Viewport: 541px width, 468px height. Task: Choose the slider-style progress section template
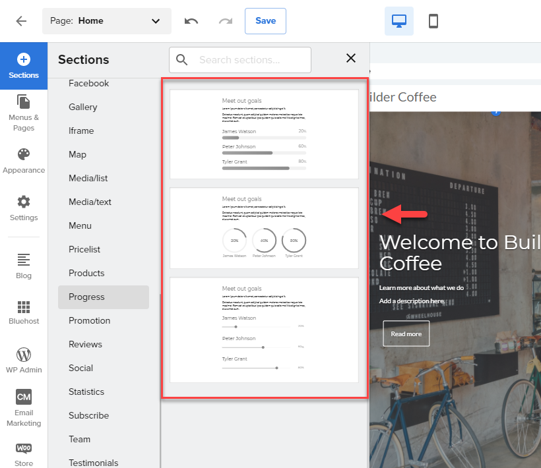tap(265, 330)
